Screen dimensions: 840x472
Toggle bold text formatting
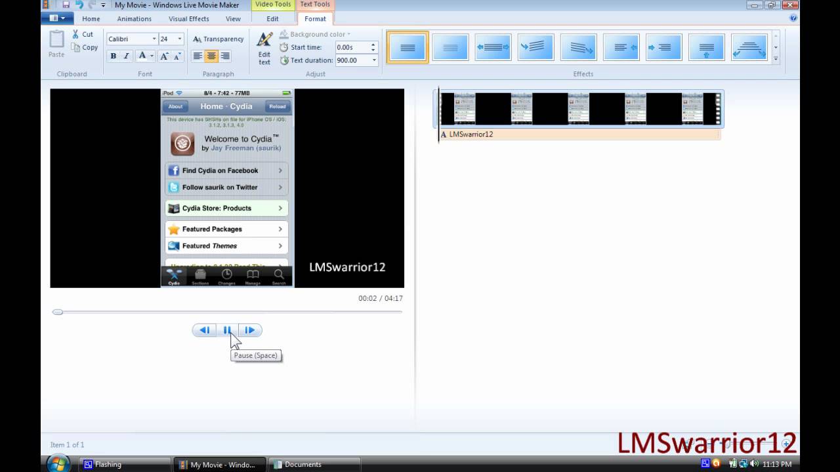[x=113, y=56]
